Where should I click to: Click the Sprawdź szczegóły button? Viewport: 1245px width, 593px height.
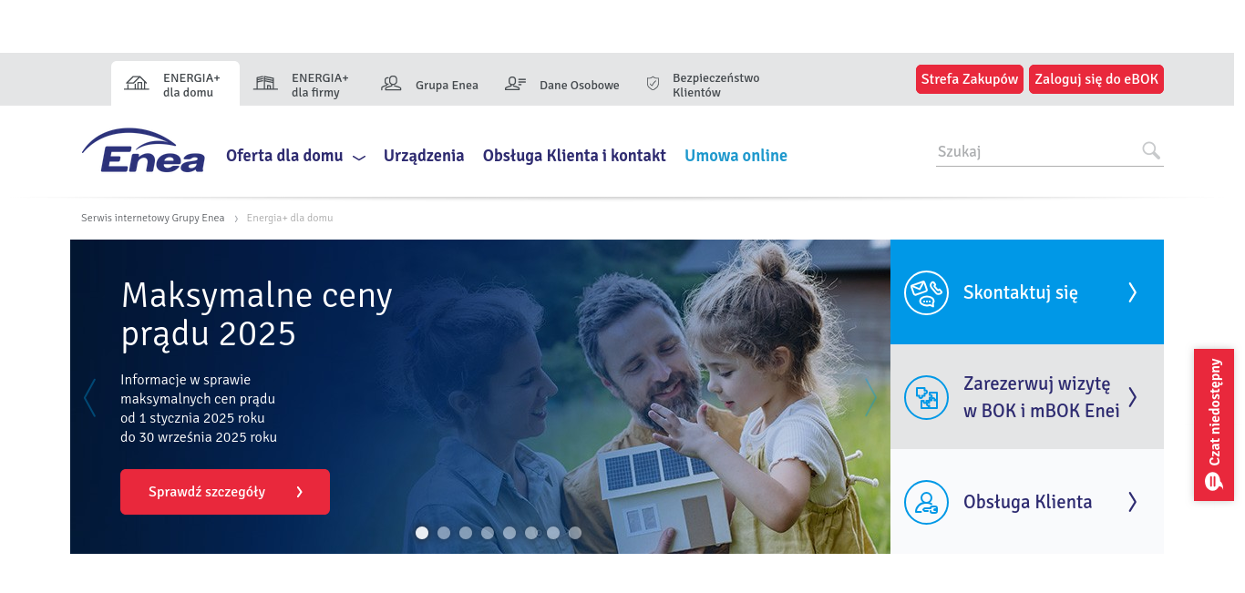pyautogui.click(x=225, y=492)
